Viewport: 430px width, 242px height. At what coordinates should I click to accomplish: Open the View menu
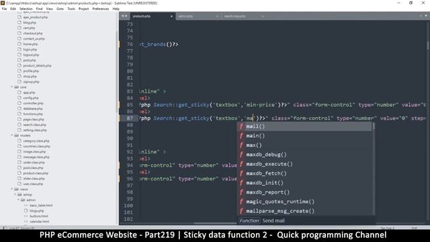click(x=50, y=9)
